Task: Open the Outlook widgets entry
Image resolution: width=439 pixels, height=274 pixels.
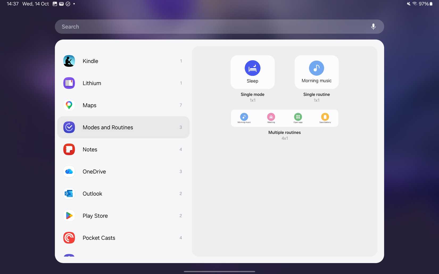Action: [x=123, y=193]
